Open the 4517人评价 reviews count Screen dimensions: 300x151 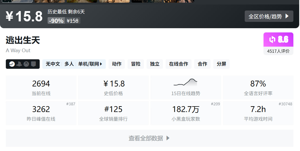click(x=278, y=51)
